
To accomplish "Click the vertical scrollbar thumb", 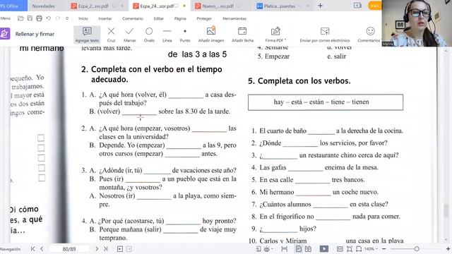I will coord(446,210).
